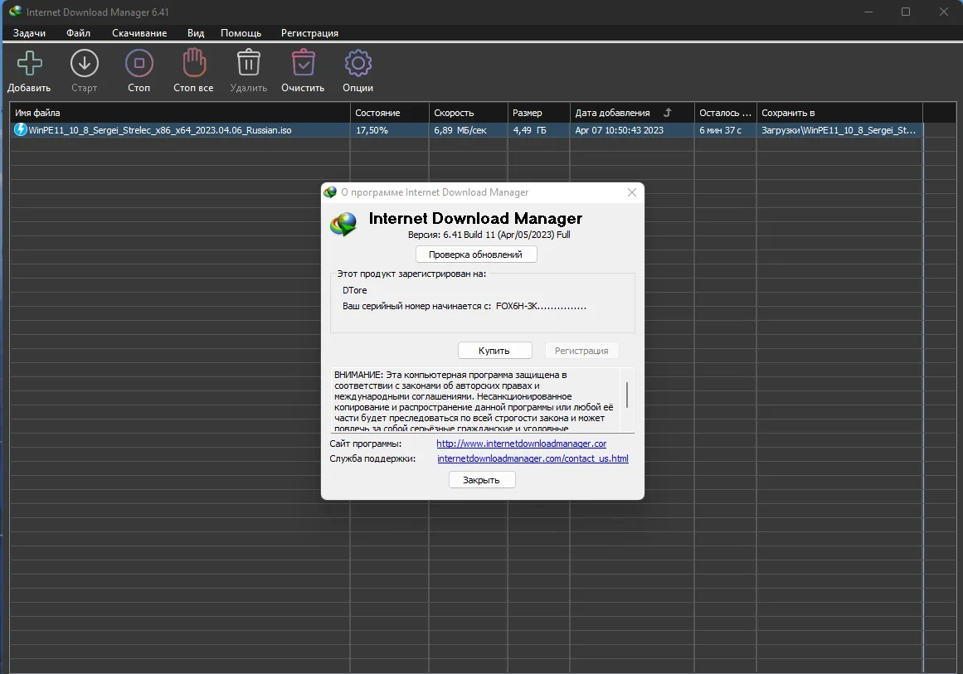Screen dimensions: 963x674
Task: Click the greyed Регистрация button in the dialog
Action: pos(581,351)
